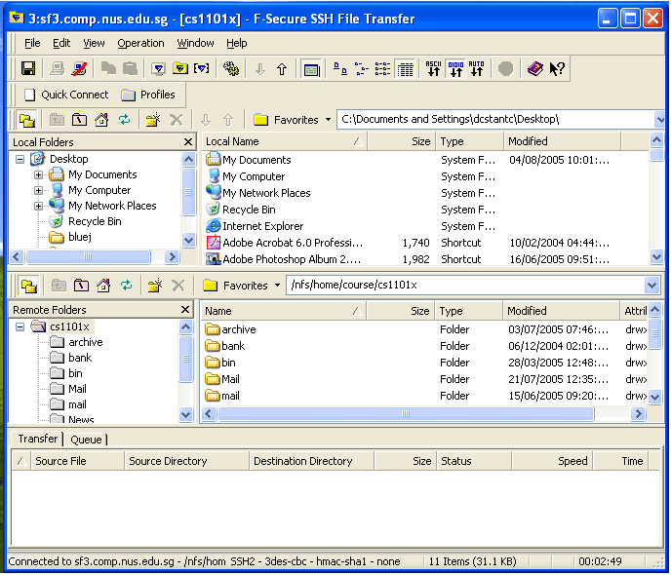The width and height of the screenshot is (671, 575).
Task: Click the Remote Folders vertical scrollbar thumb
Action: pyautogui.click(x=185, y=359)
